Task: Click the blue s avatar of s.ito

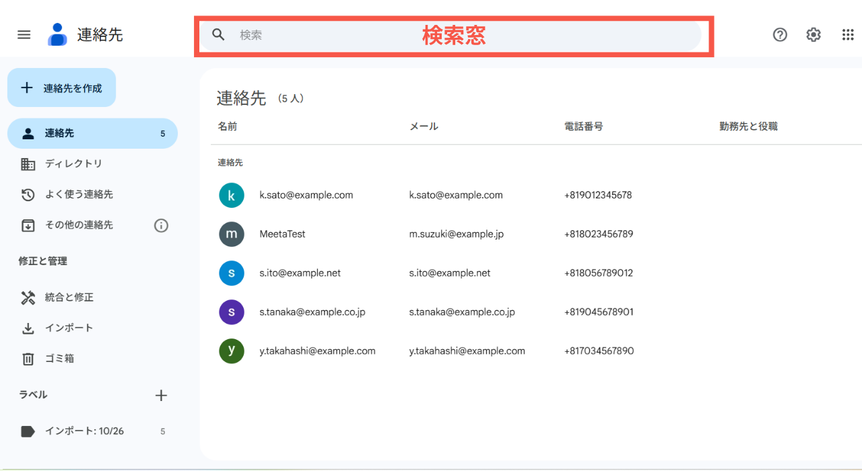Action: pos(232,273)
